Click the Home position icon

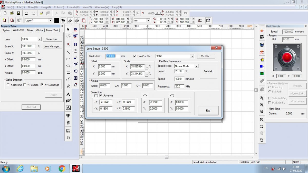click(x=75, y=85)
